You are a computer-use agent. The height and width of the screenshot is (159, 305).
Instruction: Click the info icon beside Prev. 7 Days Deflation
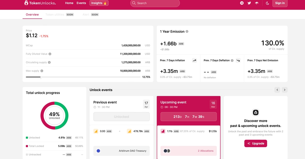pyautogui.click(x=232, y=61)
